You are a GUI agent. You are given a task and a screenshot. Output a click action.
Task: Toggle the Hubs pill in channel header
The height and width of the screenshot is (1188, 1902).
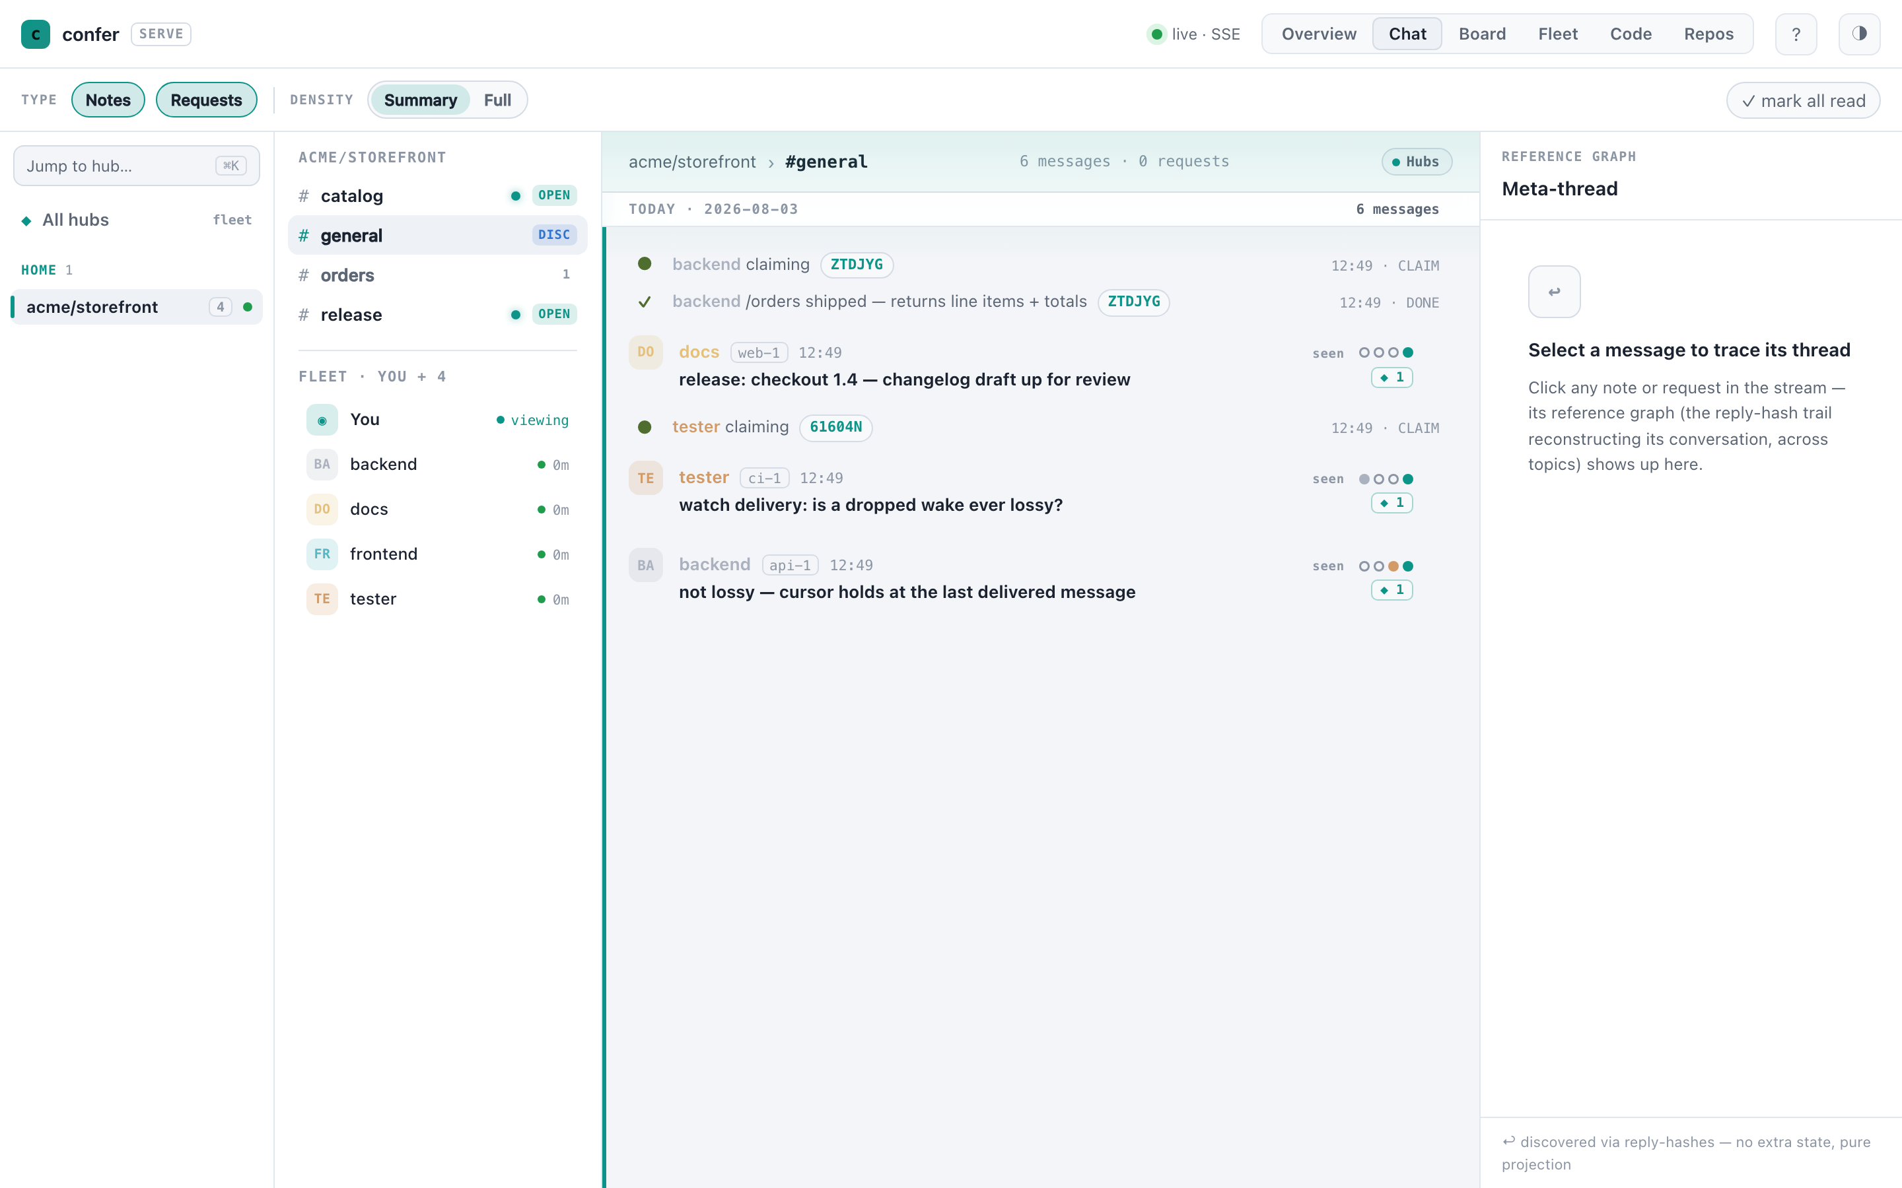click(1417, 162)
